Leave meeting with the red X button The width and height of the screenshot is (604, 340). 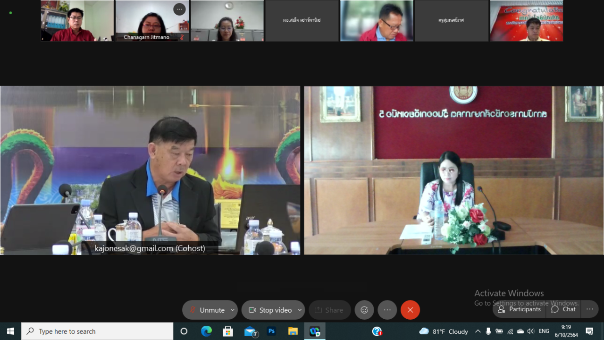410,310
